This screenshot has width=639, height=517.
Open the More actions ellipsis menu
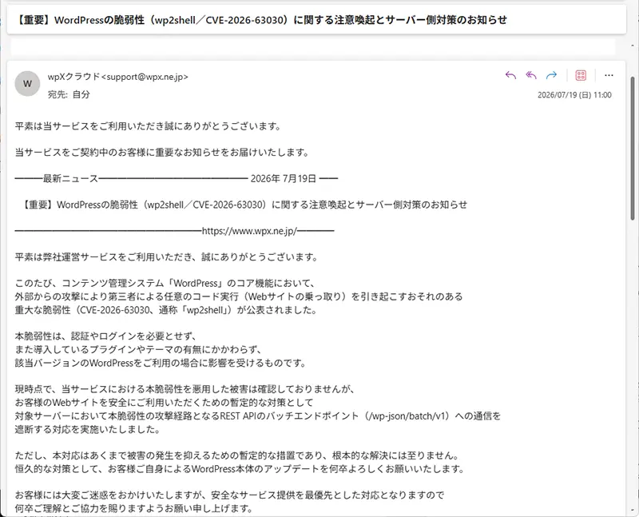click(x=609, y=75)
